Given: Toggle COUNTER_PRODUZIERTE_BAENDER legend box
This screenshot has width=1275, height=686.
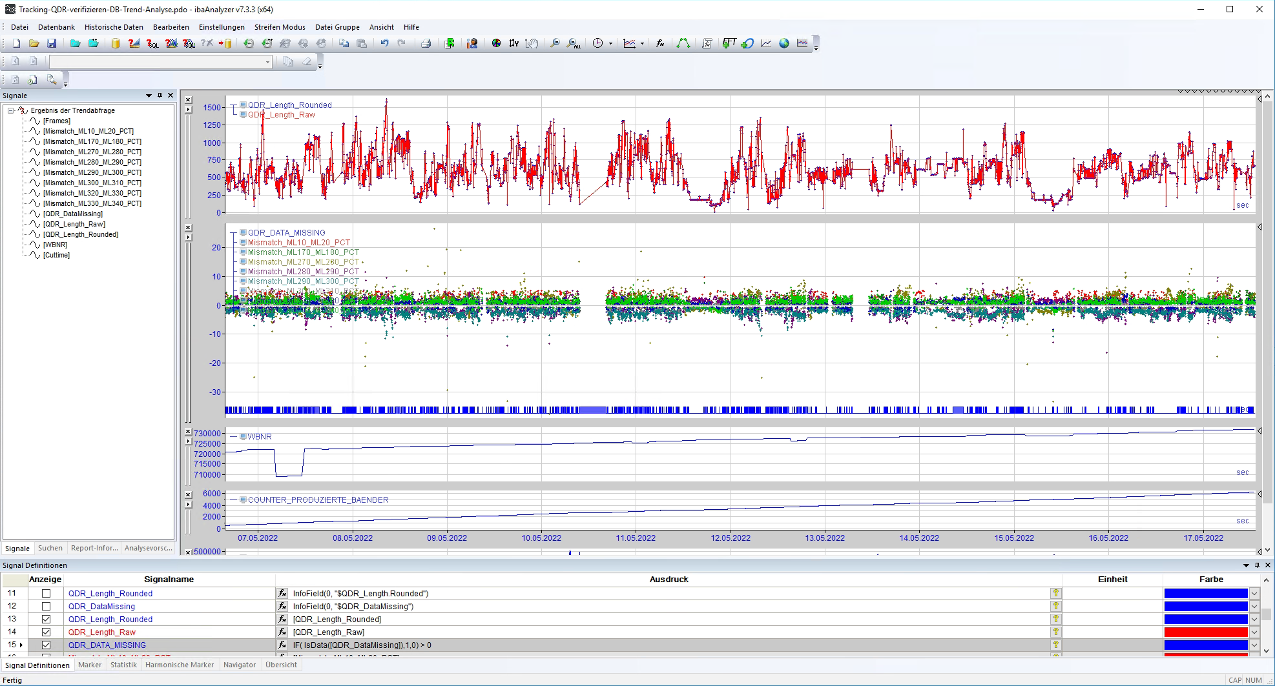Looking at the screenshot, I should (243, 500).
